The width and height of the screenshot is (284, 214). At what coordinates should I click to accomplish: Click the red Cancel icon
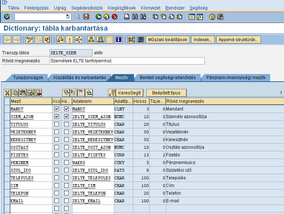tap(114, 17)
